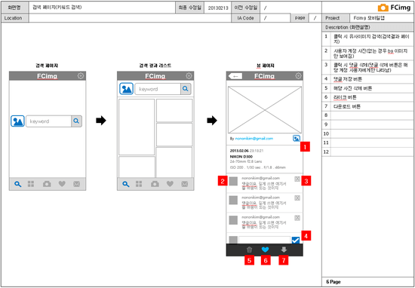Click the third comment's user avatar

coord(233,220)
